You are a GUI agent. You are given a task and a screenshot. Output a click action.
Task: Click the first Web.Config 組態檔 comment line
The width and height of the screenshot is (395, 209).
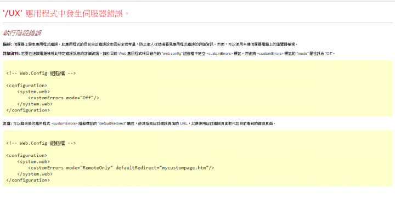click(x=41, y=74)
